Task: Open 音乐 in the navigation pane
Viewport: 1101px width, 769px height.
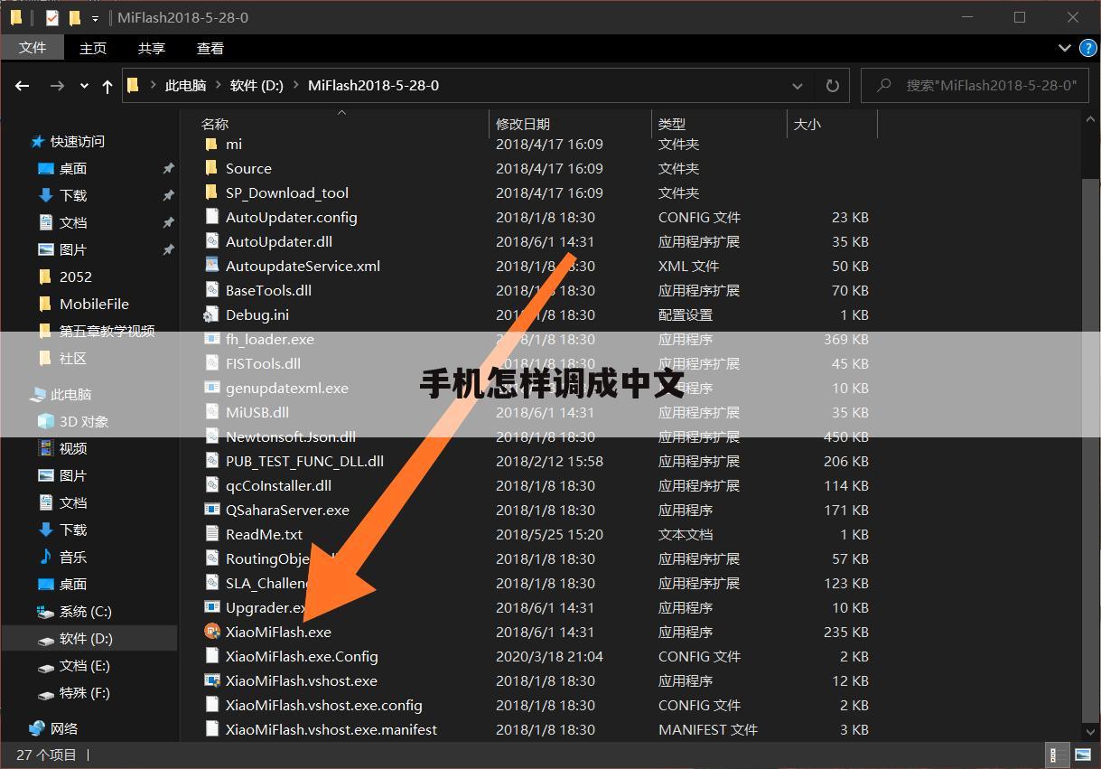Action: (x=73, y=557)
